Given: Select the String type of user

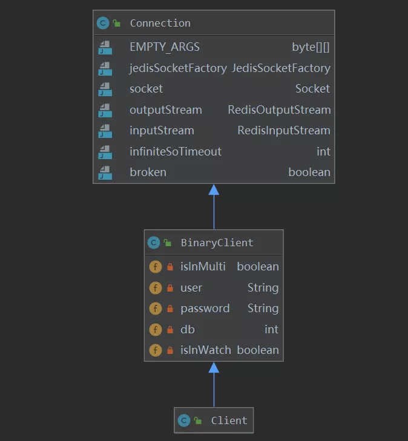Looking at the screenshot, I should [263, 288].
